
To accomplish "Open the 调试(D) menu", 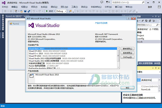I will (54, 7).
